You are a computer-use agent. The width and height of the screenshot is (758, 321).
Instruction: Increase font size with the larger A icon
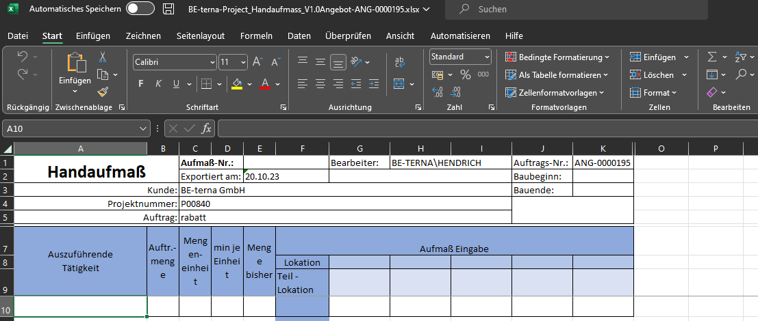tap(258, 61)
